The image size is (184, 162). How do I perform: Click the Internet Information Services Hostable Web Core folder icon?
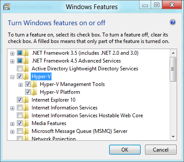coord(26,116)
